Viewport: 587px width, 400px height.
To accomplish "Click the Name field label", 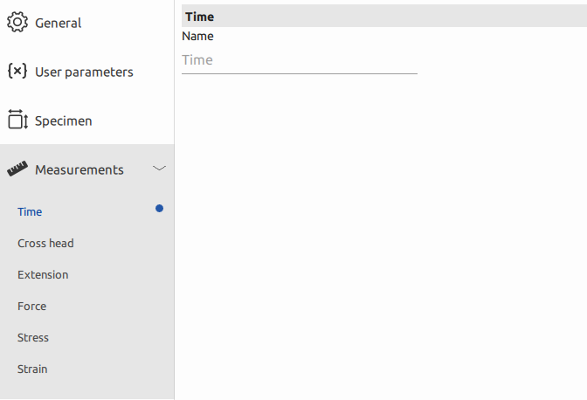I will click(x=197, y=37).
